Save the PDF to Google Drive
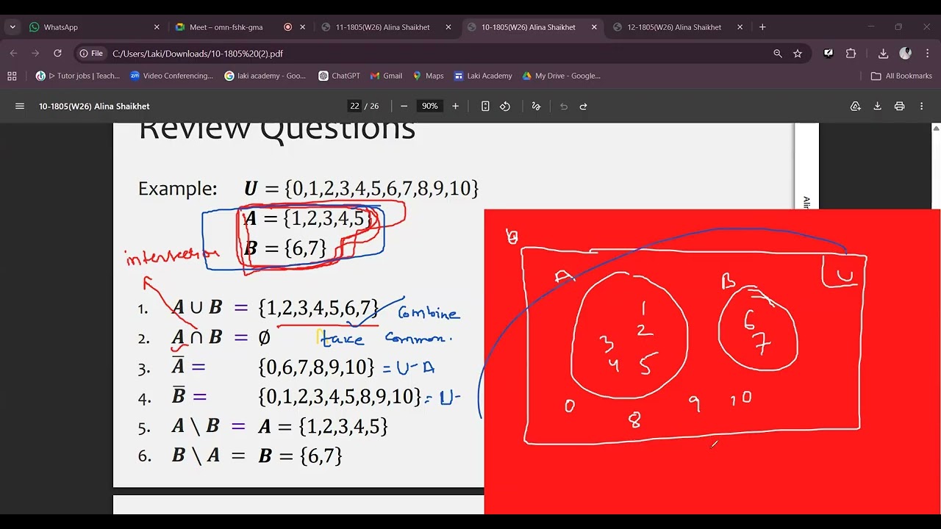 coord(856,107)
